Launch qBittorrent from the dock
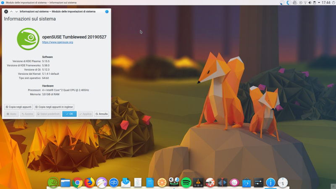336x189 pixels. [113, 183]
